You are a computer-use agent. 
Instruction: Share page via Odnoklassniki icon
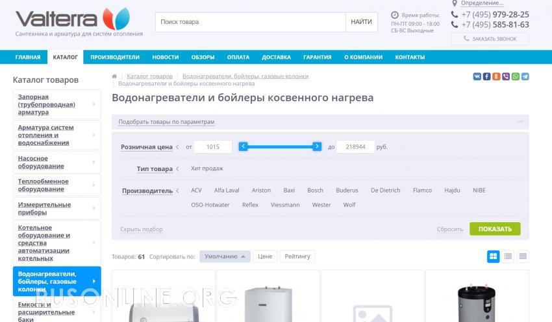click(496, 76)
